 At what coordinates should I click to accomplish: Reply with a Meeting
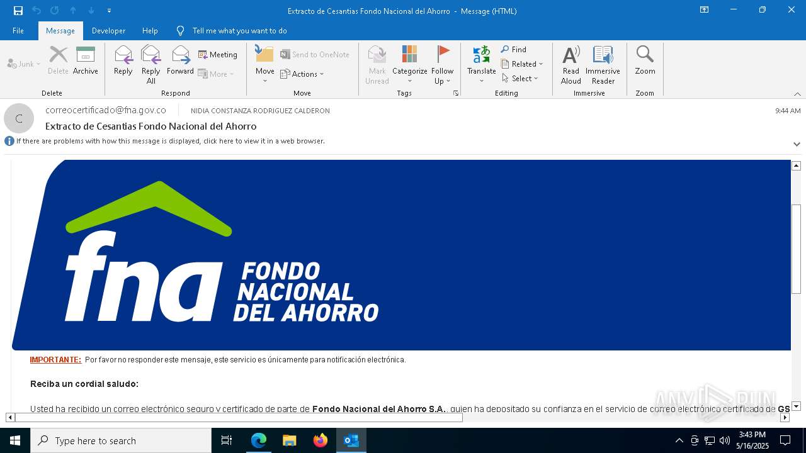tap(218, 55)
